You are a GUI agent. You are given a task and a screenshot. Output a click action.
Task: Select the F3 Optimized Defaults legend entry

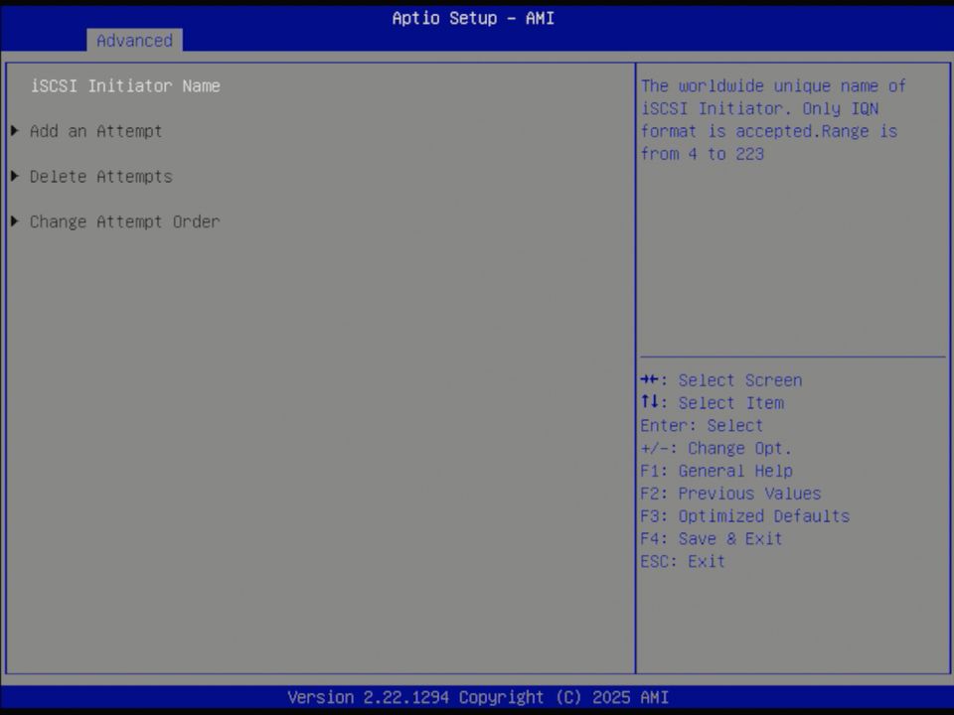click(x=744, y=515)
